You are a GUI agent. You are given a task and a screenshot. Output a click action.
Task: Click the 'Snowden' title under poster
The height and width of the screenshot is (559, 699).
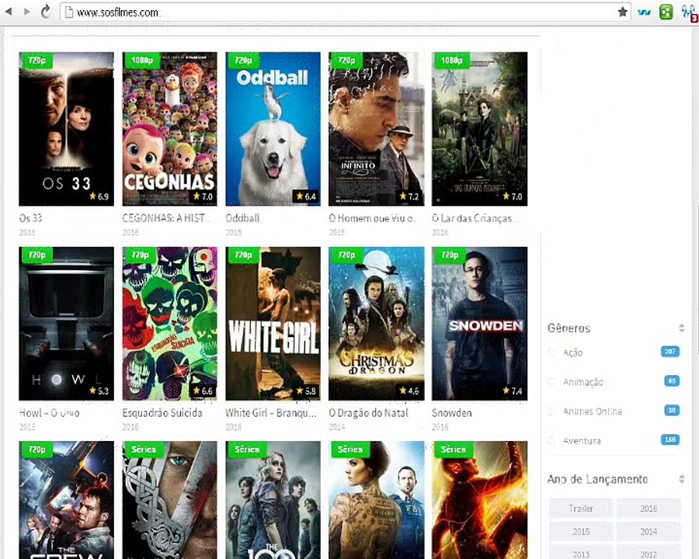451,413
